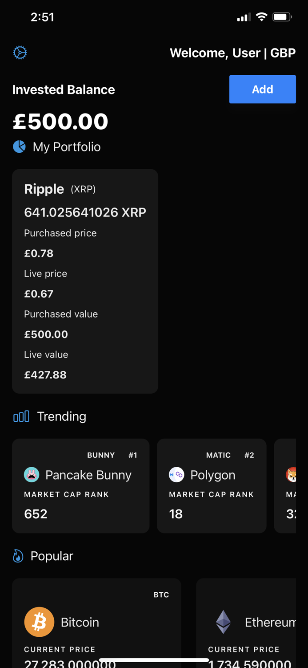The width and height of the screenshot is (308, 668).
Task: Tap the Ethereum diamond icon
Action: pyautogui.click(x=223, y=622)
